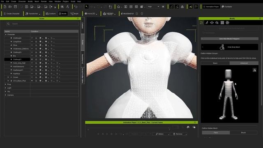The width and height of the screenshot is (263, 148).
Task: Open the Scene side tab
Action: [83, 42]
